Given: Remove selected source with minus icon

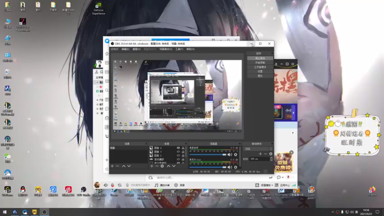Looking at the screenshot, I should coord(157,166).
